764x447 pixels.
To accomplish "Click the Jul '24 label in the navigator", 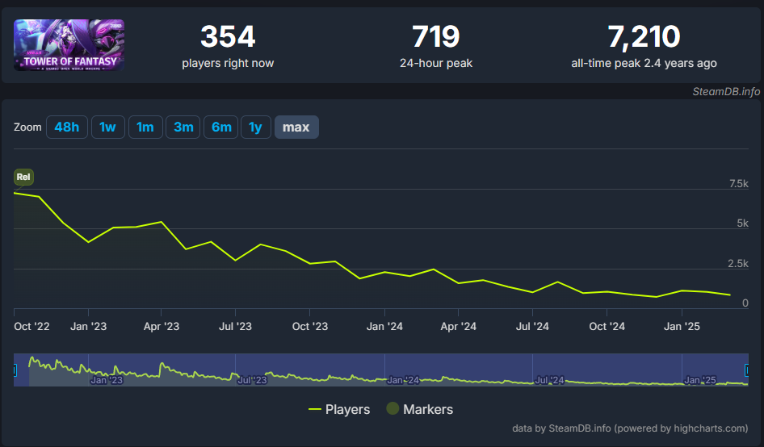I will 549,380.
